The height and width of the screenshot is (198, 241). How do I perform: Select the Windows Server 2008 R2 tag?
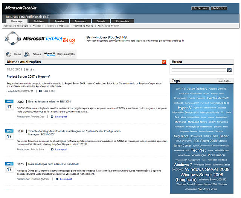pyautogui.click(x=212, y=180)
